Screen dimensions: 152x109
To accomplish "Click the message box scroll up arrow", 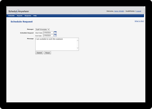I will pos(77,41).
